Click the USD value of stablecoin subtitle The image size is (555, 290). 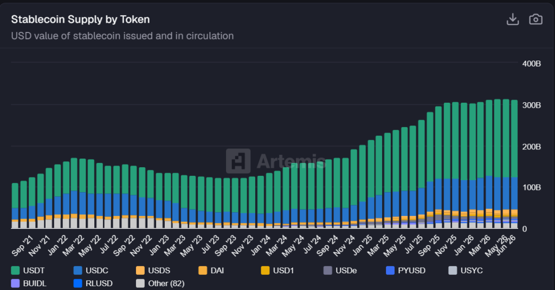coord(122,36)
